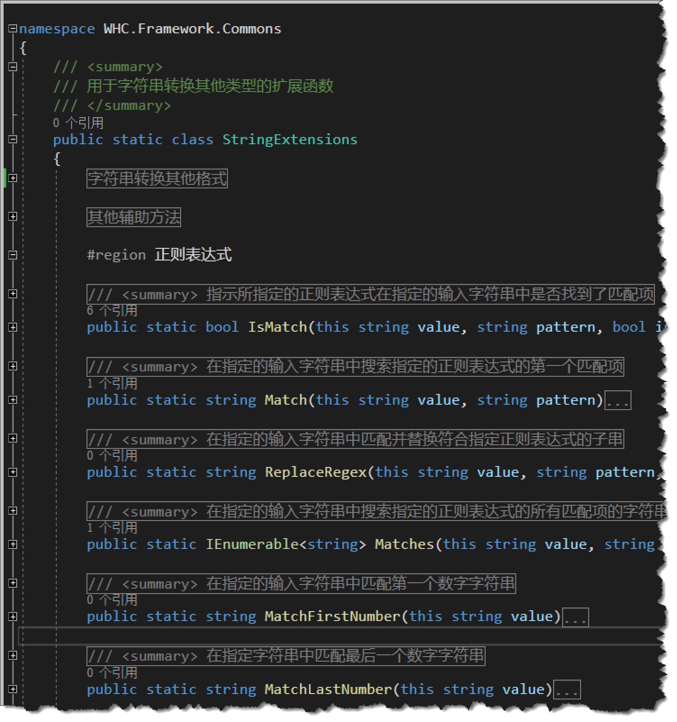Expand the summary comment above ReplaceRegex

coord(13,439)
